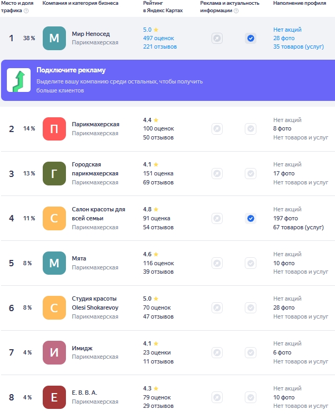
Task: Click the help icon next to Место и доля трафика
Action: 26,11
